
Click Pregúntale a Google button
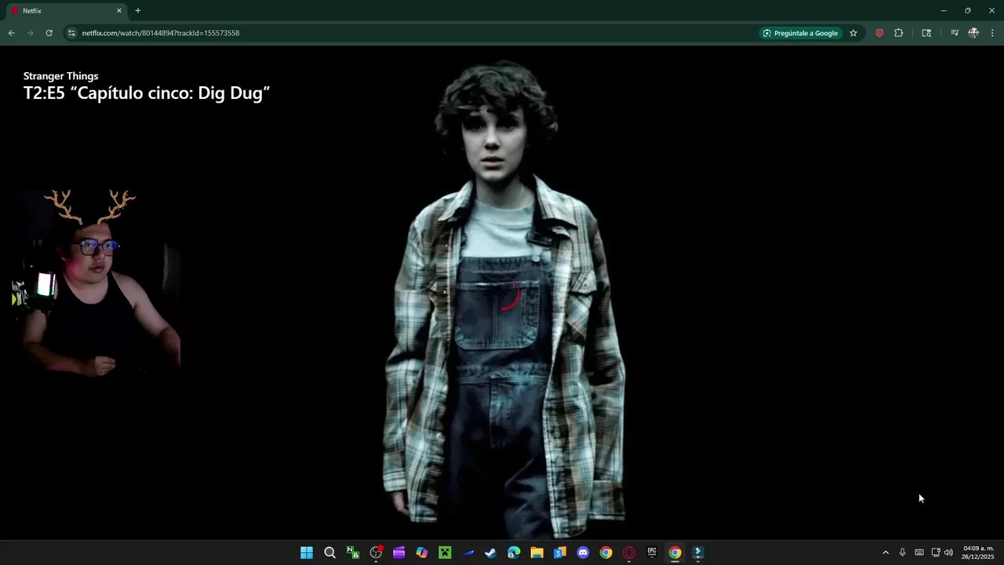click(800, 33)
